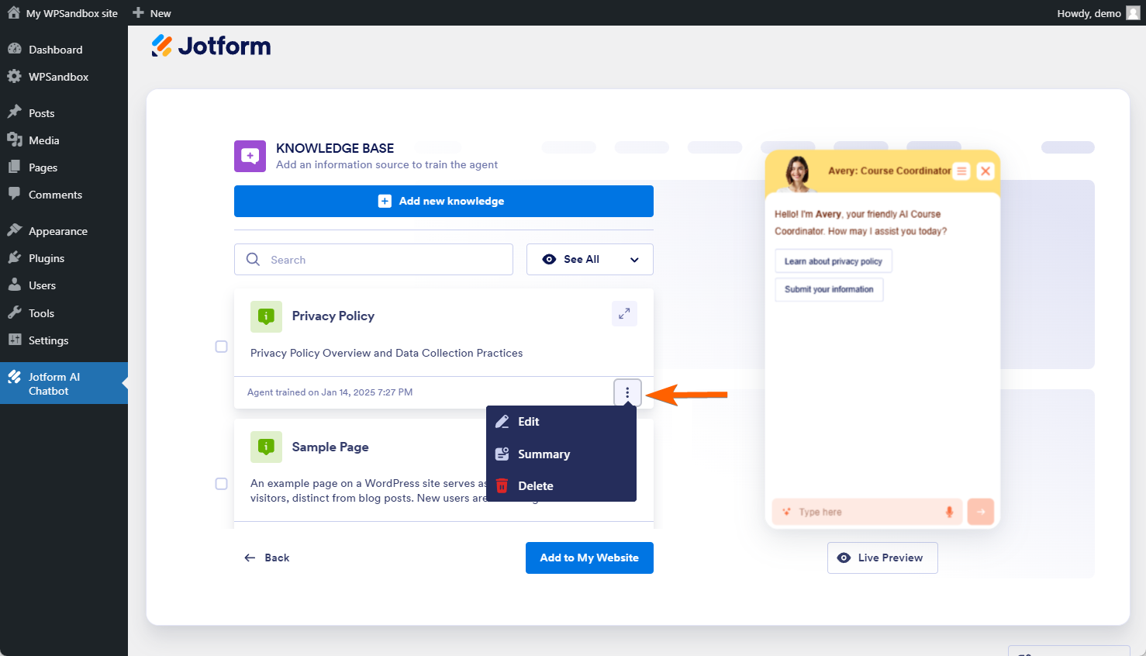Click the Knowledge Base purple icon
Screen dimensions: 1146x656
(x=250, y=156)
